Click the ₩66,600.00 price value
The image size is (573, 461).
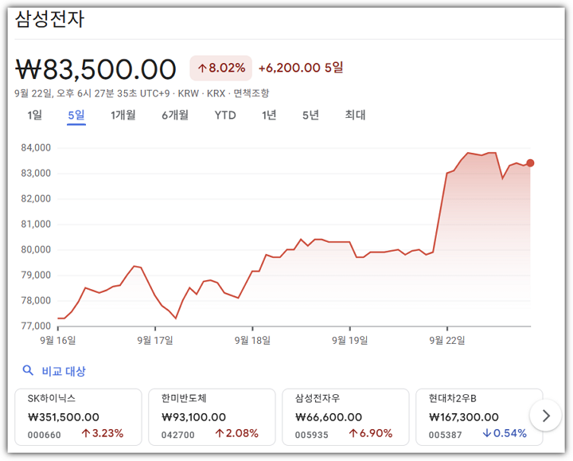(329, 417)
